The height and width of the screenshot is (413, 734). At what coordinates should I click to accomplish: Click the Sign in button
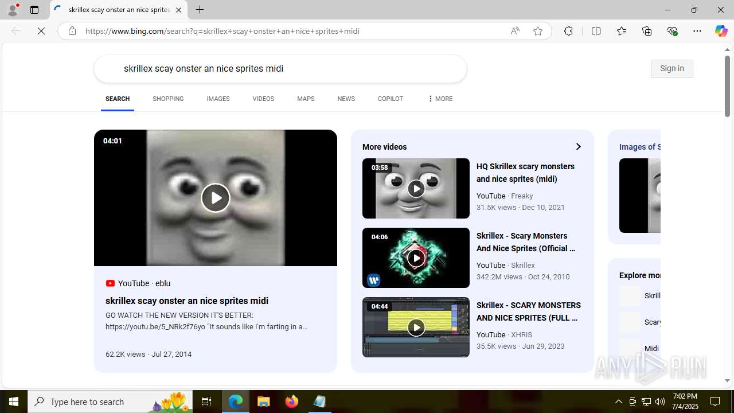coord(671,68)
